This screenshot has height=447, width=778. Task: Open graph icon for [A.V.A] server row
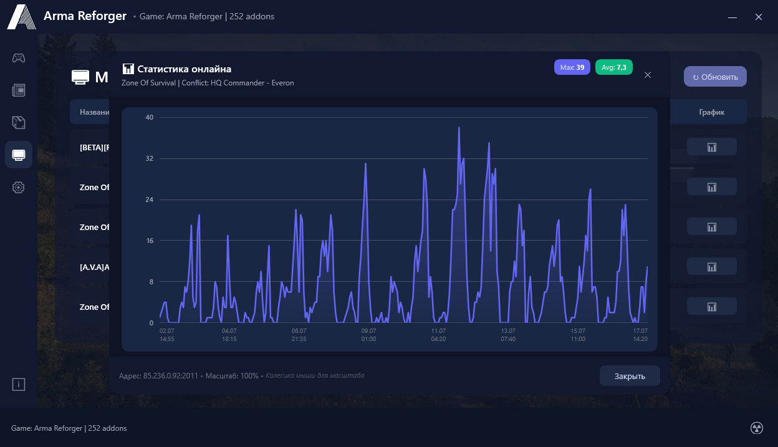[712, 266]
